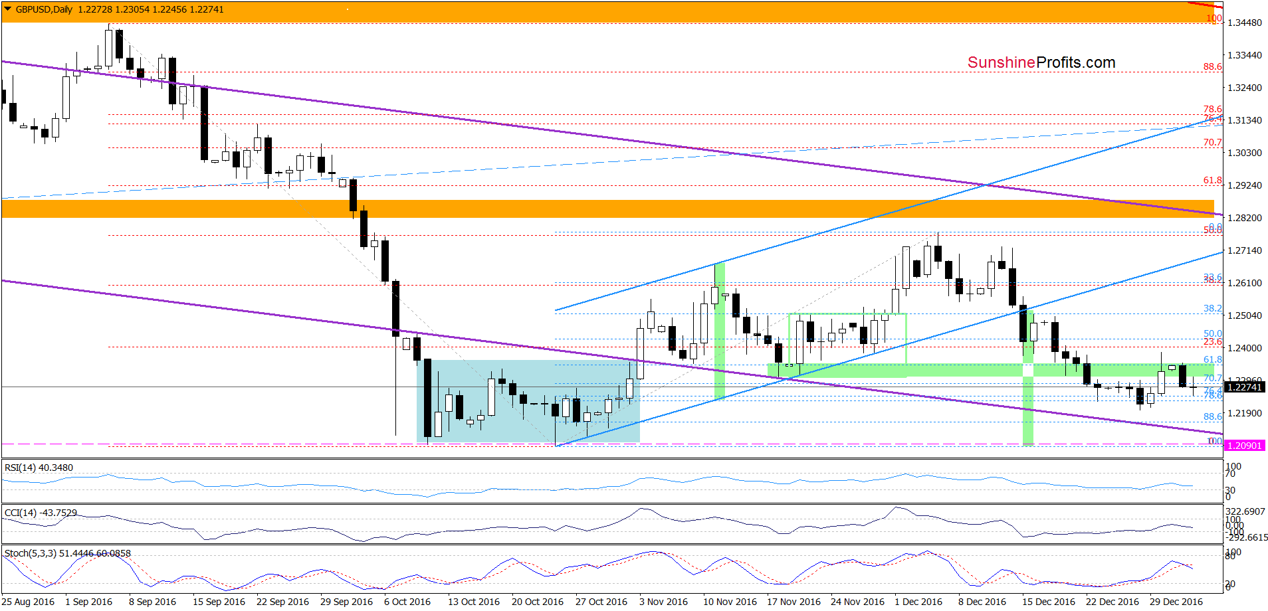Click the blue 50.0 Fibonacci level label
The image size is (1268, 611).
click(x=1212, y=333)
